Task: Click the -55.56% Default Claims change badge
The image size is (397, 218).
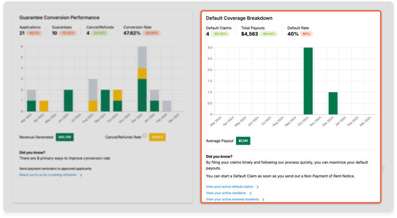Action: pyautogui.click(x=220, y=34)
